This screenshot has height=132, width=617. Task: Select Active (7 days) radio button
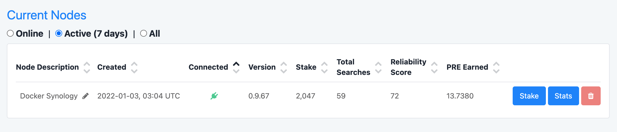(x=59, y=33)
